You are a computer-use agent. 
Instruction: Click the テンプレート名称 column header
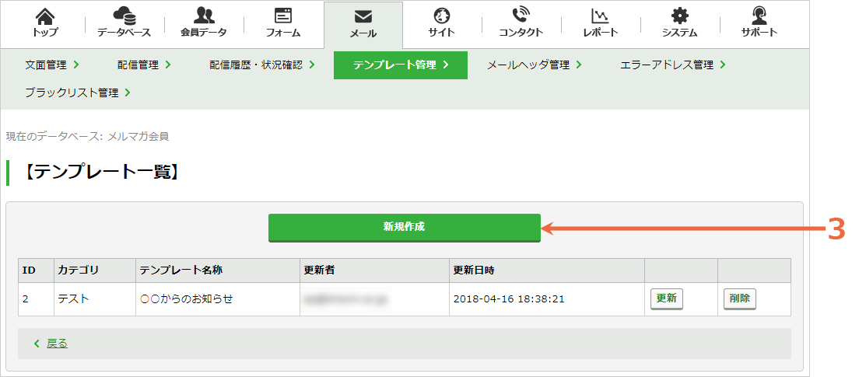coord(218,271)
